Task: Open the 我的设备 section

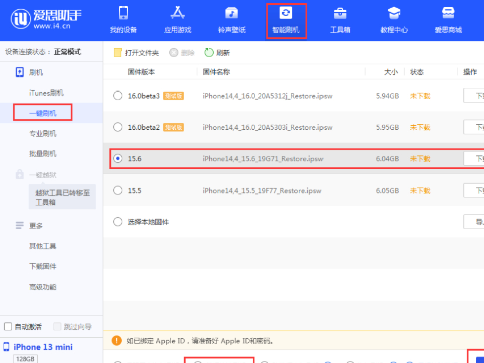Action: coord(123,20)
